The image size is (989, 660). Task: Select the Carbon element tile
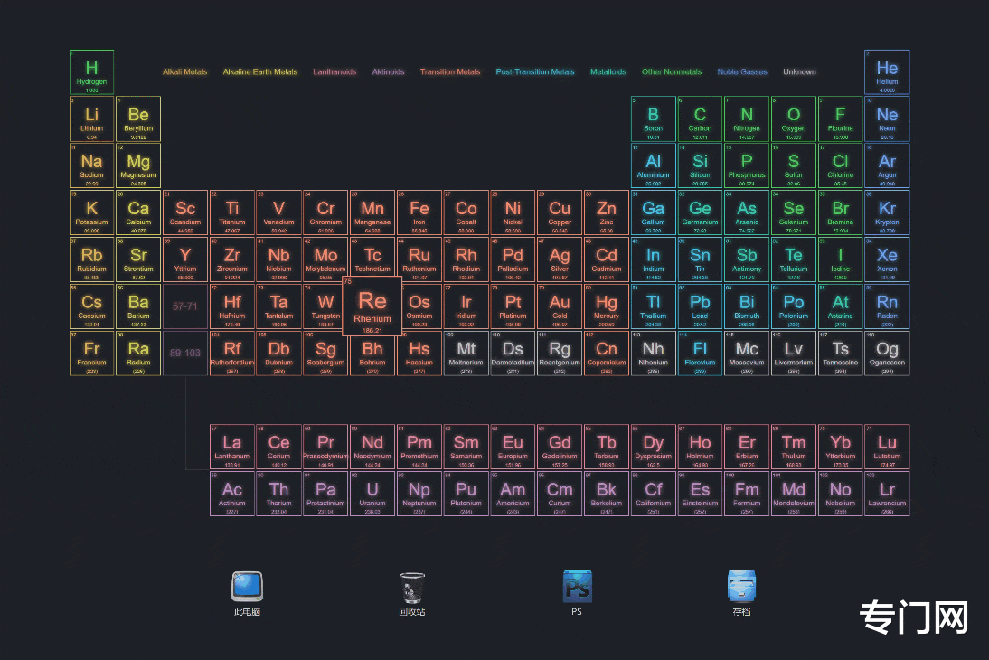click(x=700, y=118)
